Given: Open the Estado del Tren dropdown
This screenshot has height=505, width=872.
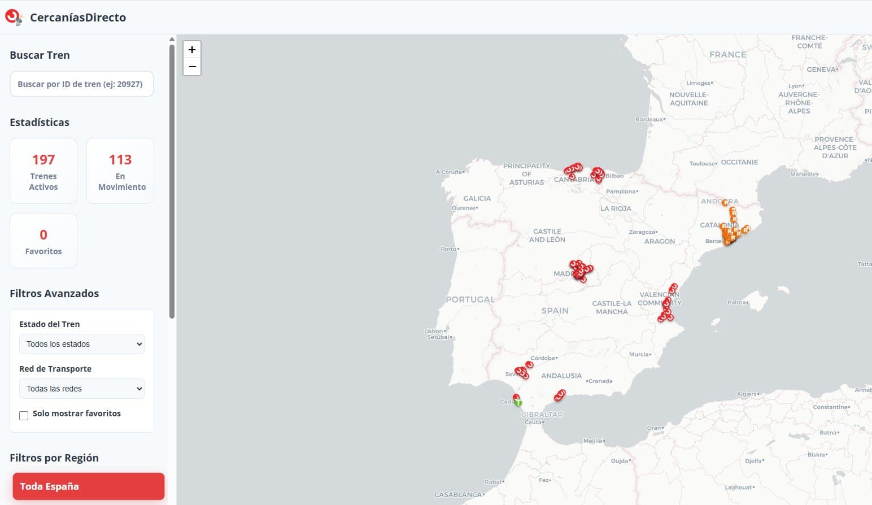Looking at the screenshot, I should 82,344.
